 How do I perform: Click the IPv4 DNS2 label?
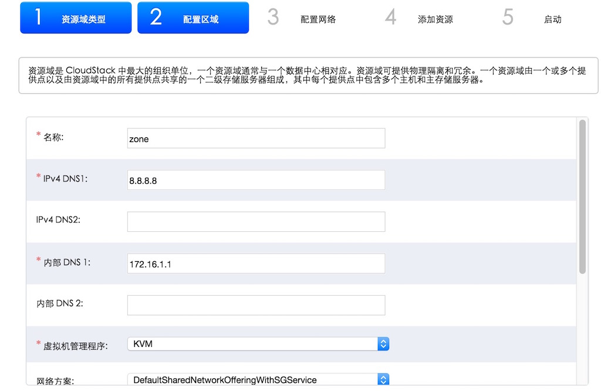58,219
